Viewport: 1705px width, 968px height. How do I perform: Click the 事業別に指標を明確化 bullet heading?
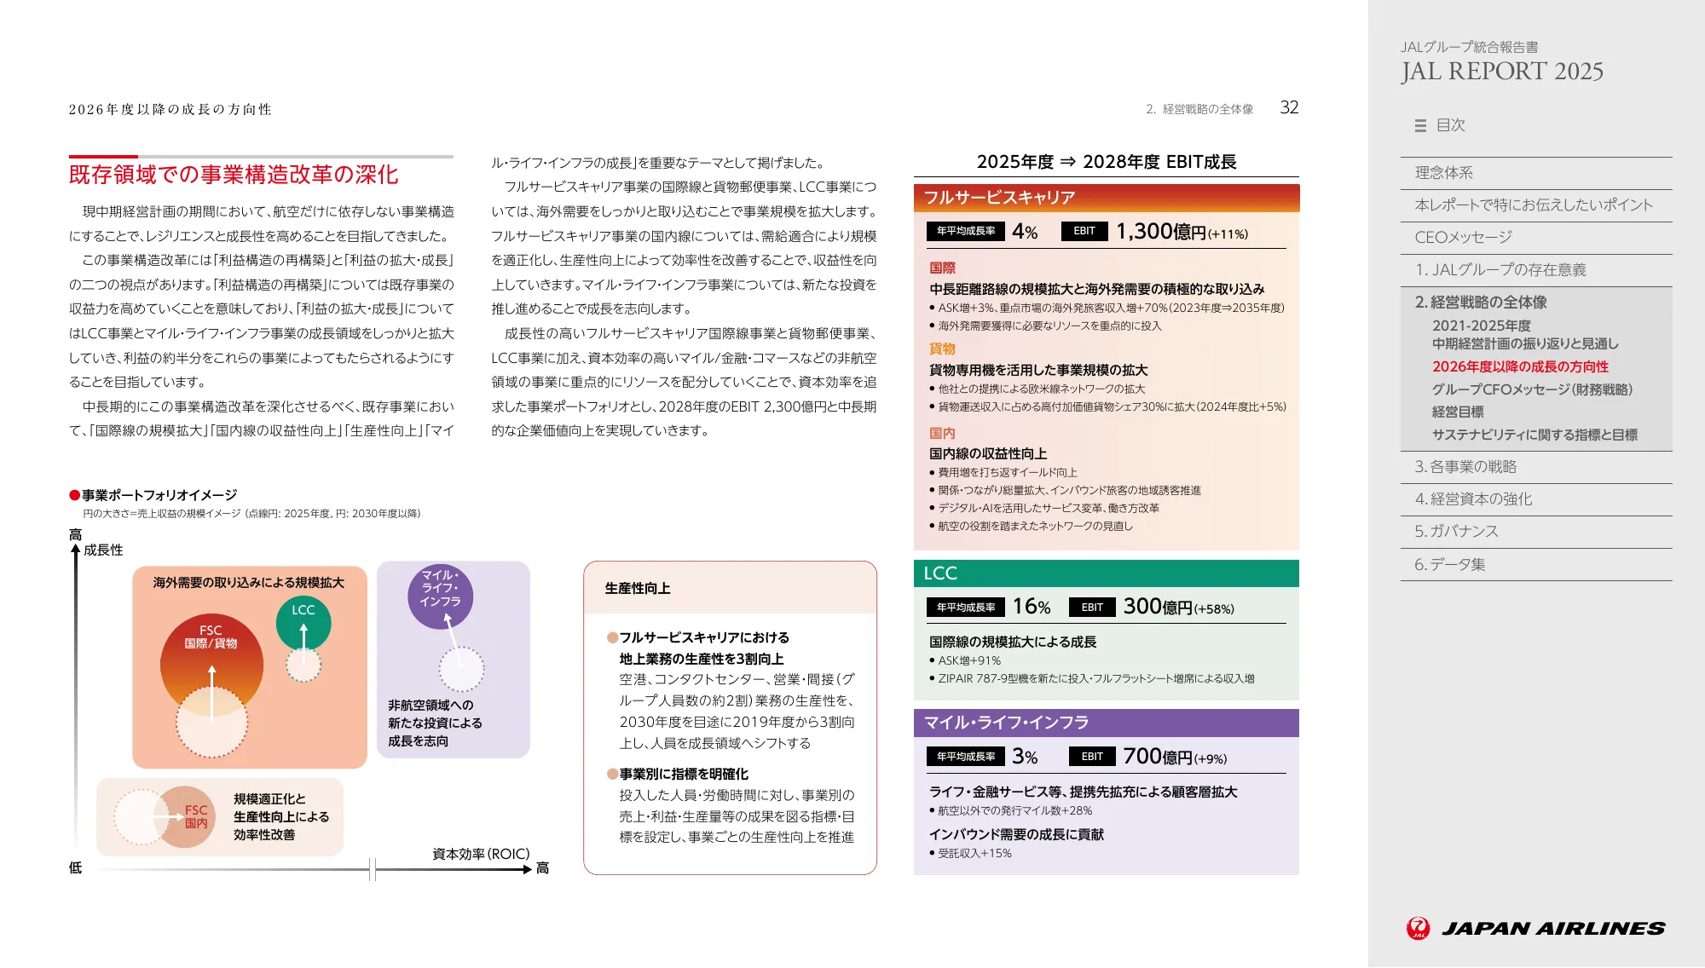684,775
